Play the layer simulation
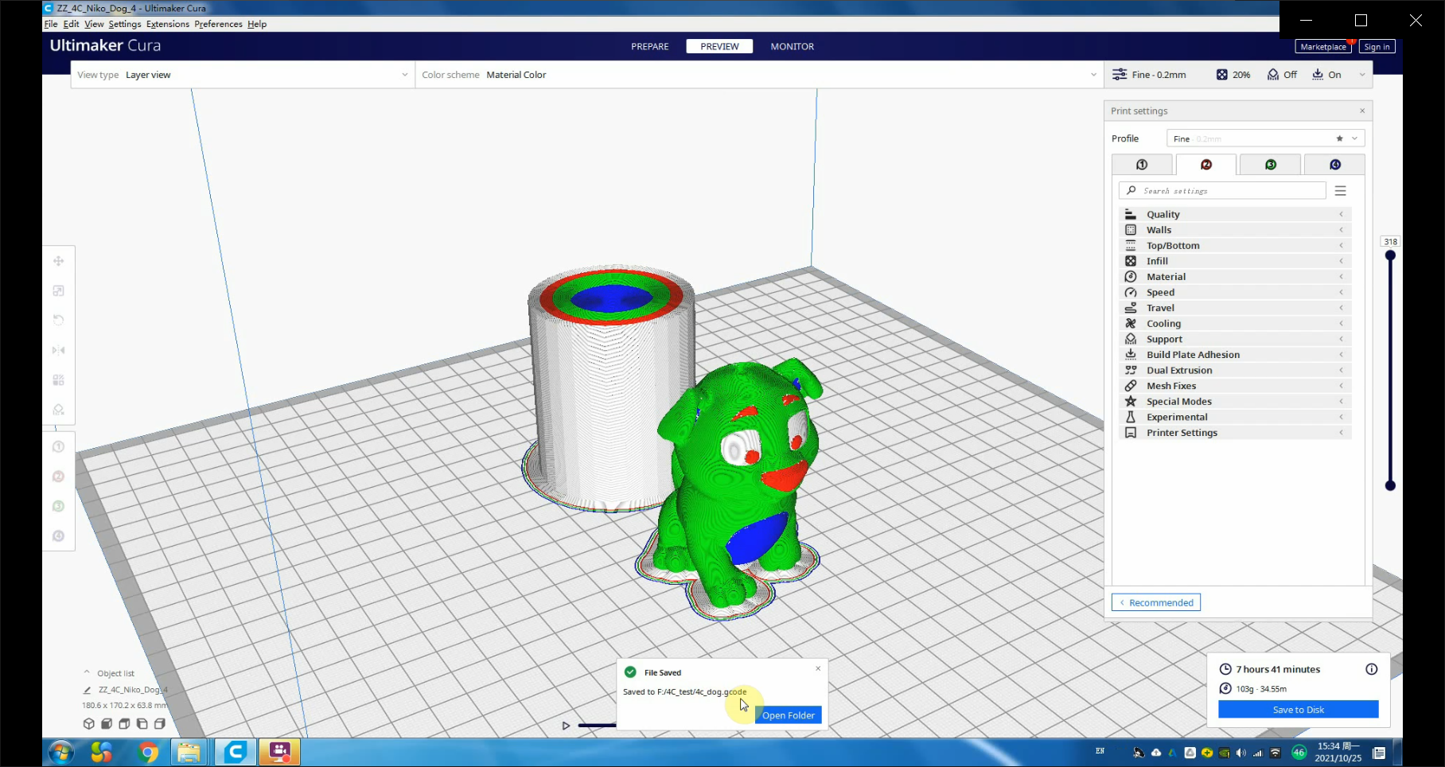This screenshot has width=1445, height=767. pyautogui.click(x=566, y=726)
